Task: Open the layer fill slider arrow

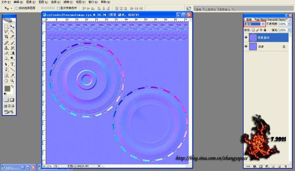Action: click(289, 30)
